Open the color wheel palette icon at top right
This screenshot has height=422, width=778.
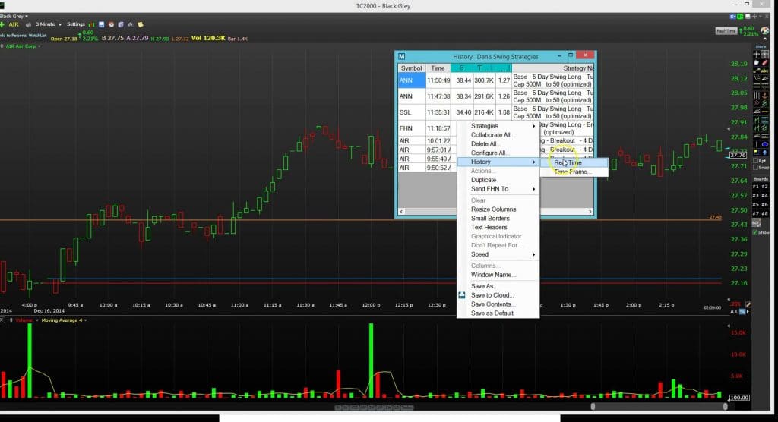pyautogui.click(x=765, y=31)
